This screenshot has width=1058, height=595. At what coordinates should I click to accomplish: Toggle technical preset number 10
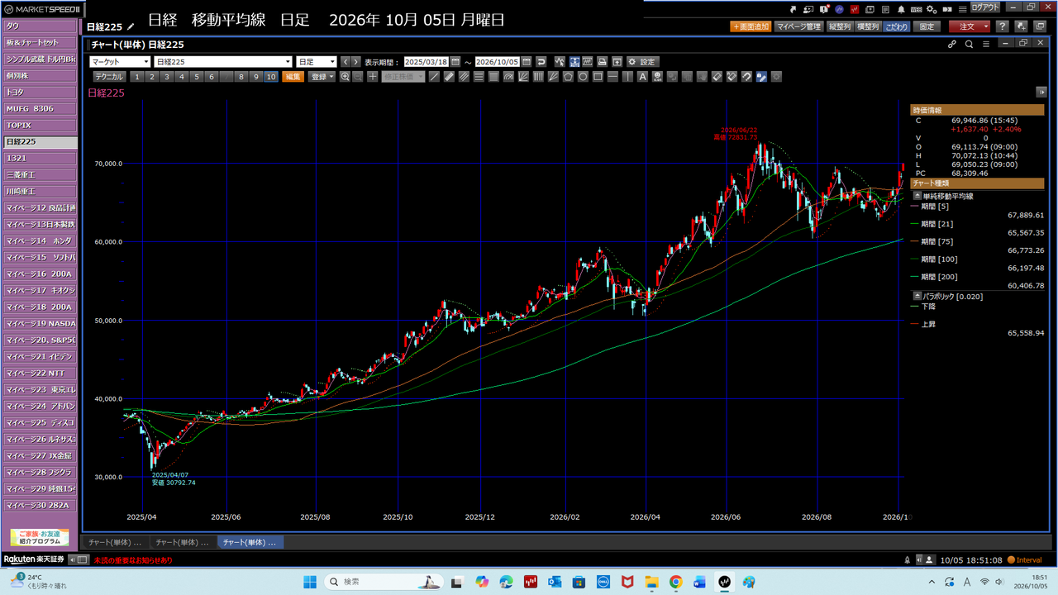271,77
